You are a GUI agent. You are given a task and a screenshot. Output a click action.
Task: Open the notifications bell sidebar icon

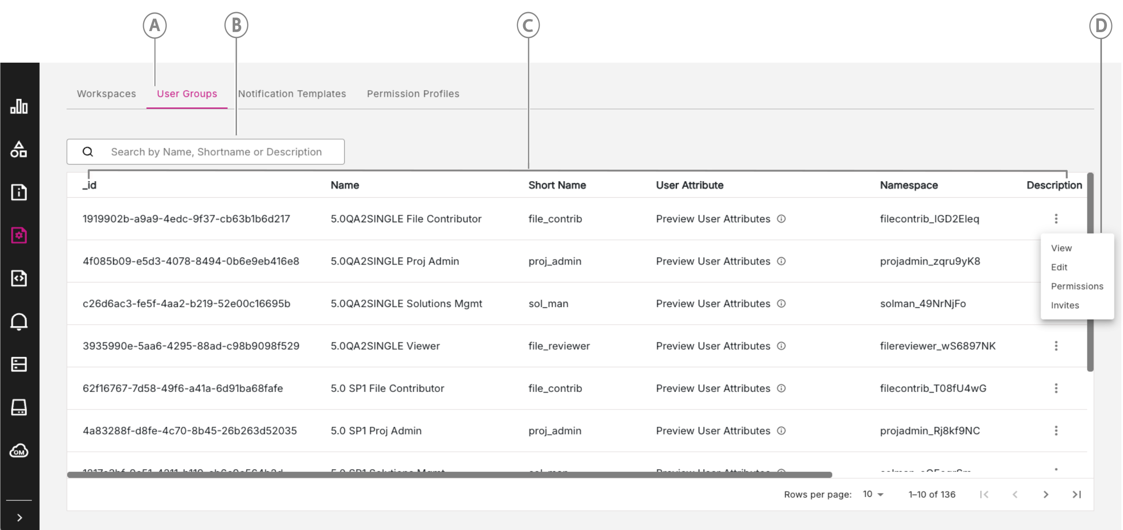point(19,321)
